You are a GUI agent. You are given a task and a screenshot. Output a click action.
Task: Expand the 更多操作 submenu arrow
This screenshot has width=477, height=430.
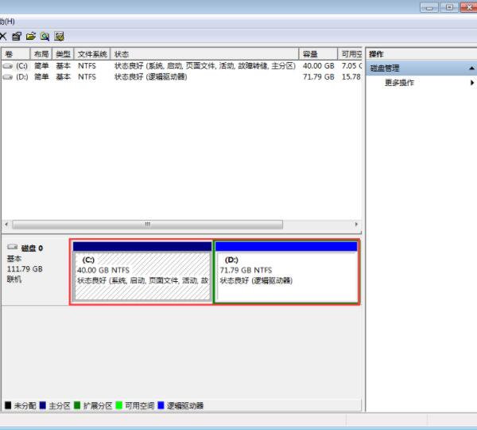point(471,83)
